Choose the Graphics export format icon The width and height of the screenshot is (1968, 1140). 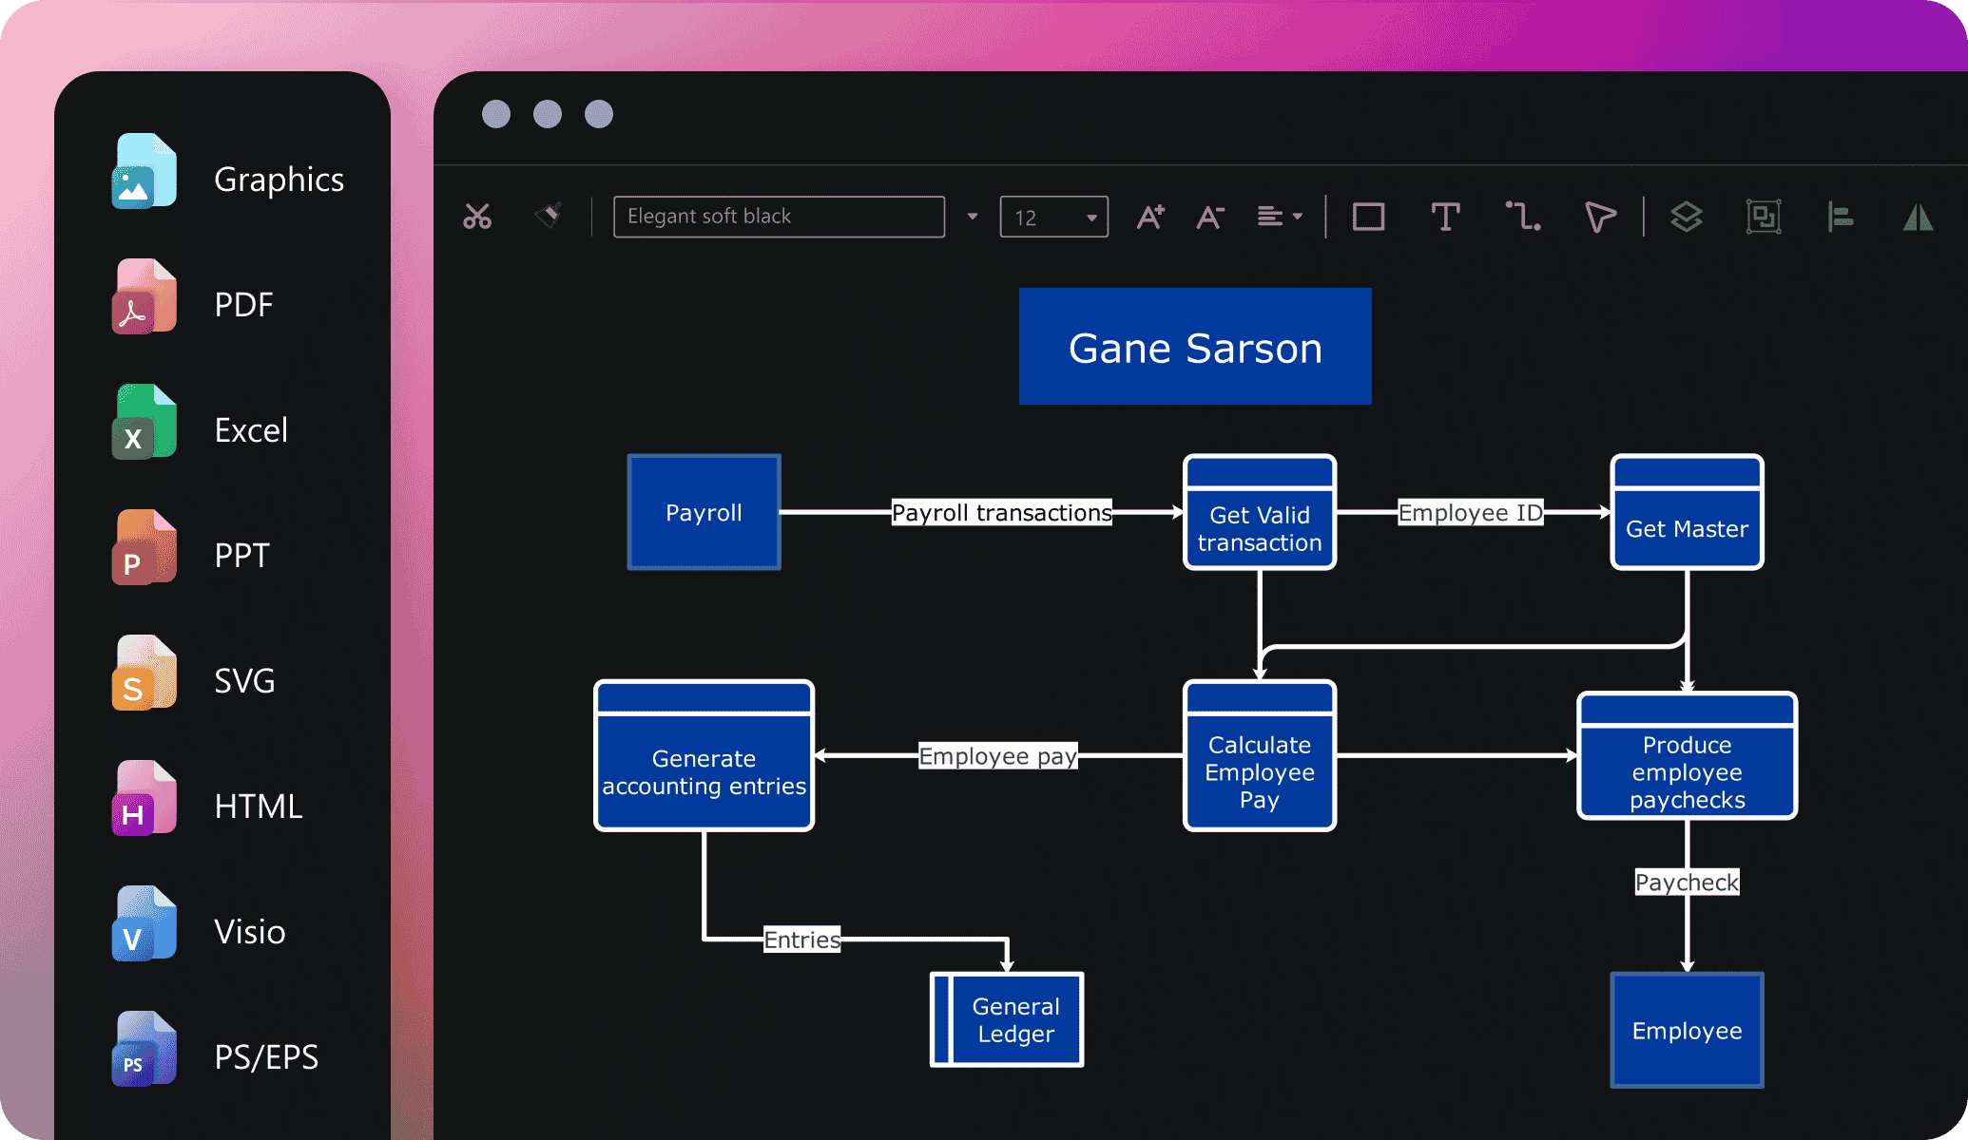(145, 171)
